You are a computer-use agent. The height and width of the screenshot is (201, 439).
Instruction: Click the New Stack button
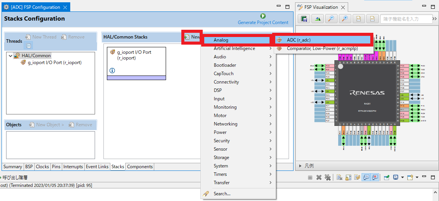click(x=192, y=37)
